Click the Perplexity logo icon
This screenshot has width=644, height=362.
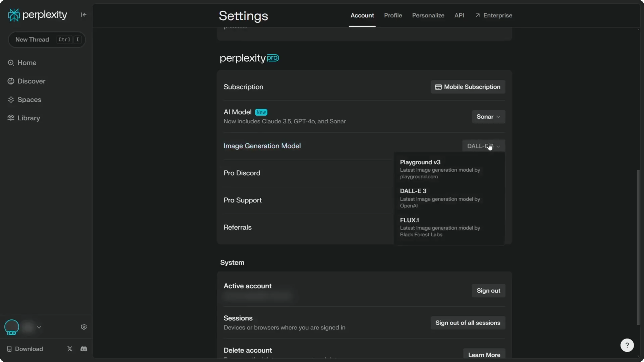click(14, 15)
